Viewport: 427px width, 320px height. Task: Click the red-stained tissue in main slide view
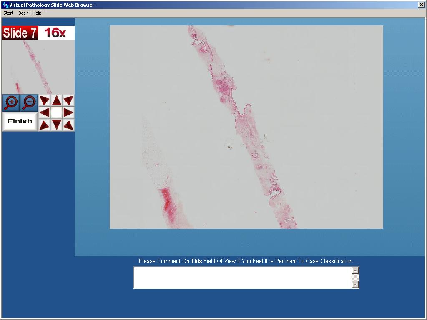coord(167,204)
